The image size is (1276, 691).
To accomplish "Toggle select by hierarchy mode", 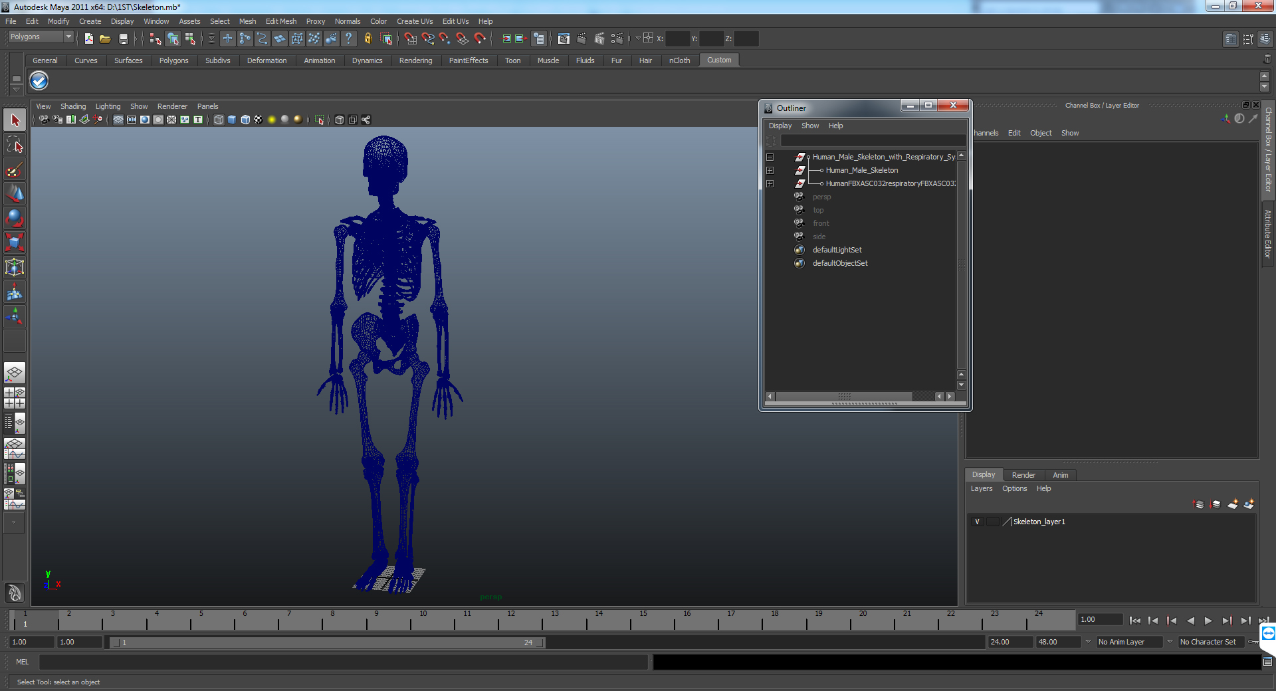I will tap(156, 39).
